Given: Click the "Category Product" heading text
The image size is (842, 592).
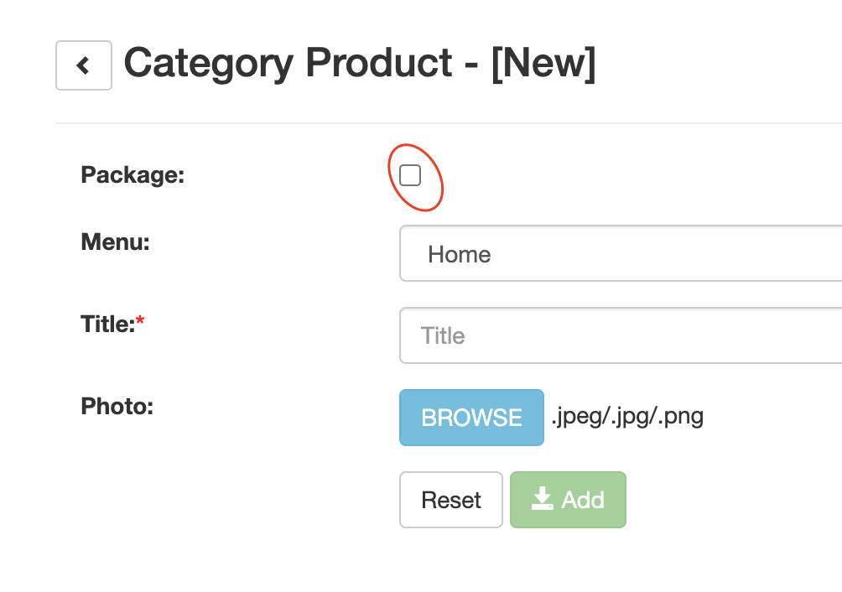Looking at the screenshot, I should 288,64.
